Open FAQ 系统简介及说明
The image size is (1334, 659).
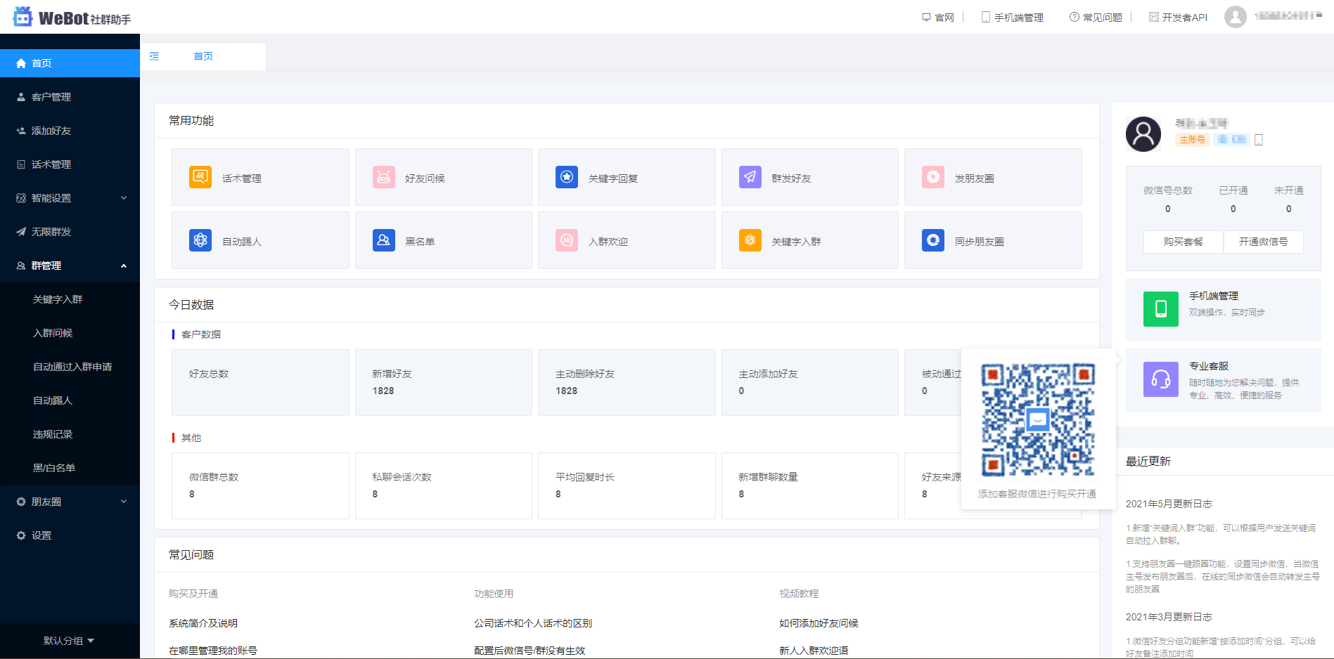coord(203,623)
